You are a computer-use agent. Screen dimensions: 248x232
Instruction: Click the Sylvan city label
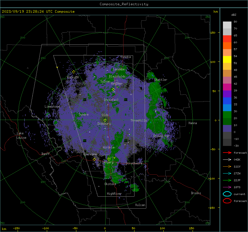(x=105, y=81)
